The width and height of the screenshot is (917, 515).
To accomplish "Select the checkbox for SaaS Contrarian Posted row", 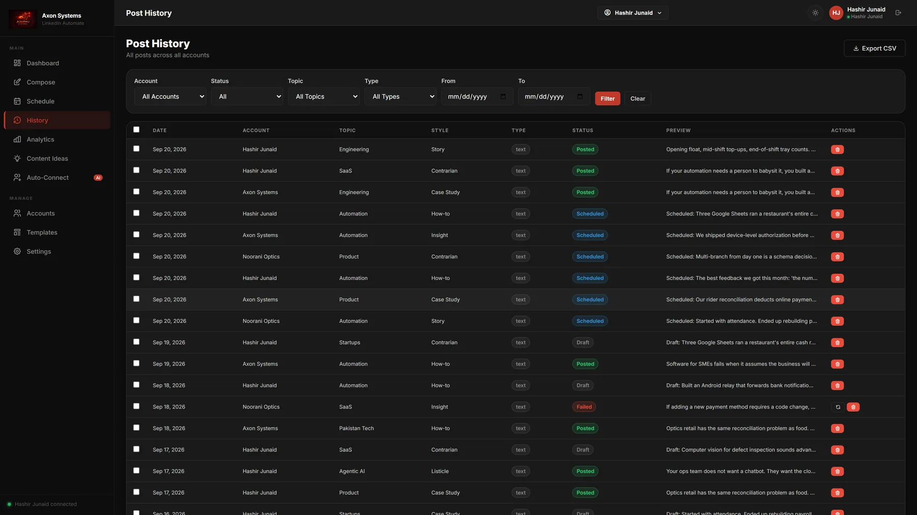I will click(x=136, y=170).
